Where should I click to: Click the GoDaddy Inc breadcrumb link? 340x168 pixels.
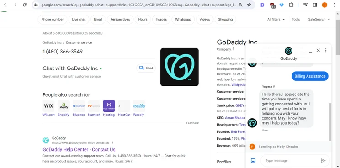coord(52,42)
